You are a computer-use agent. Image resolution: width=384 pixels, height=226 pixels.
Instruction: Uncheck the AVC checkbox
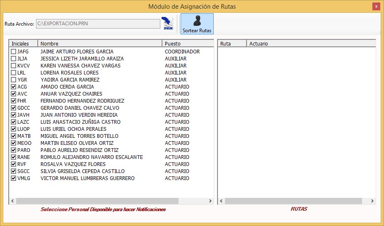click(14, 94)
